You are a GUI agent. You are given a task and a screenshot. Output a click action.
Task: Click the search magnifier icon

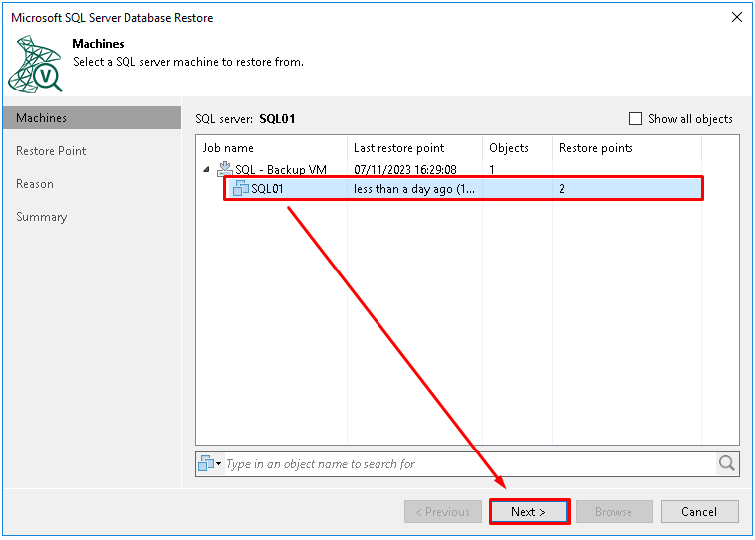tap(726, 464)
